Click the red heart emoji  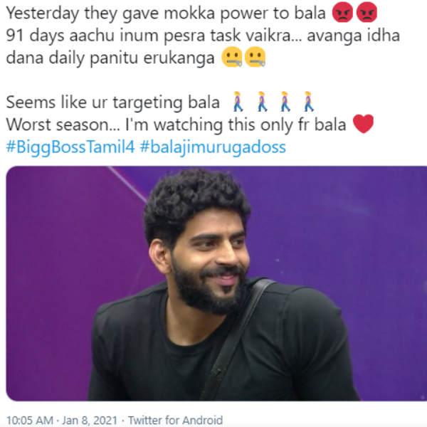tap(363, 124)
